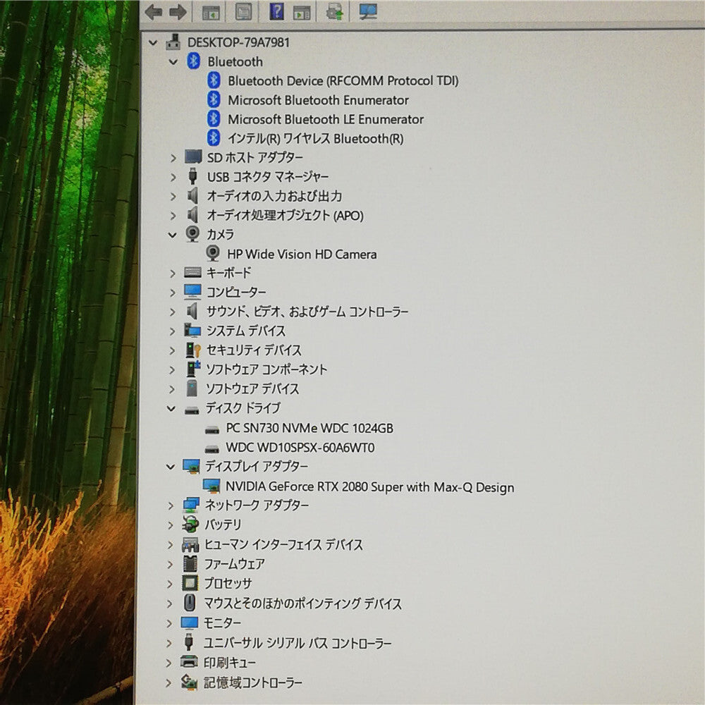This screenshot has height=705, width=705.
Task: Click the ファームウェア chip icon
Action: point(190,563)
